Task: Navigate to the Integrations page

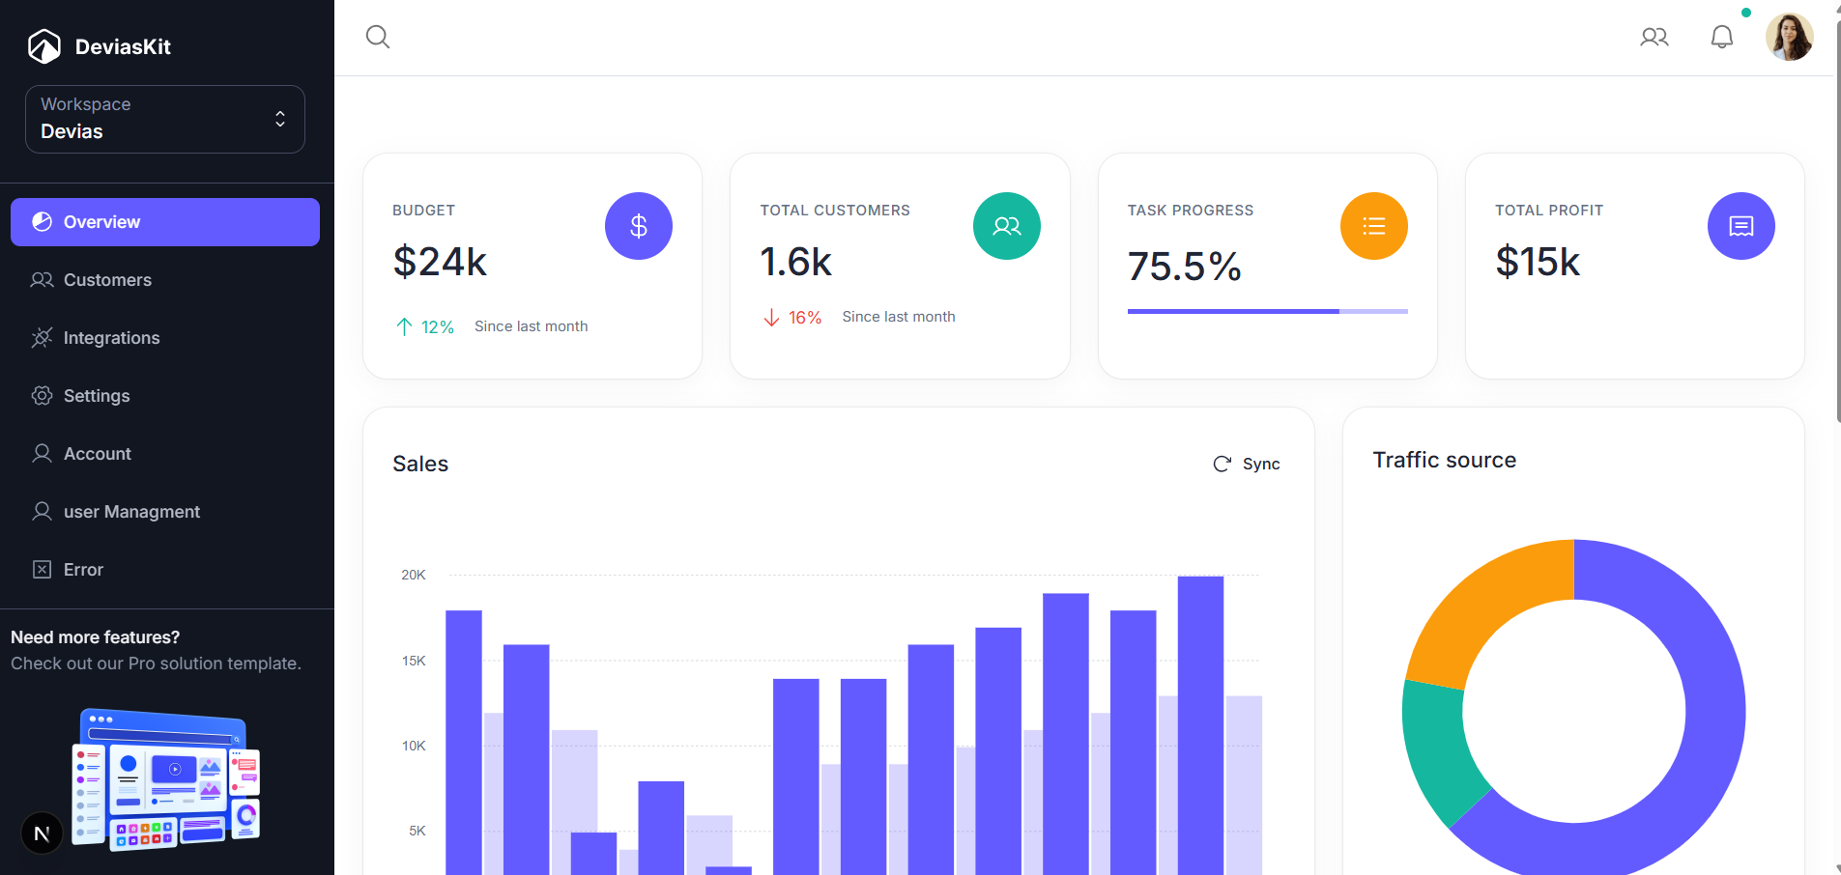Action: tap(112, 338)
